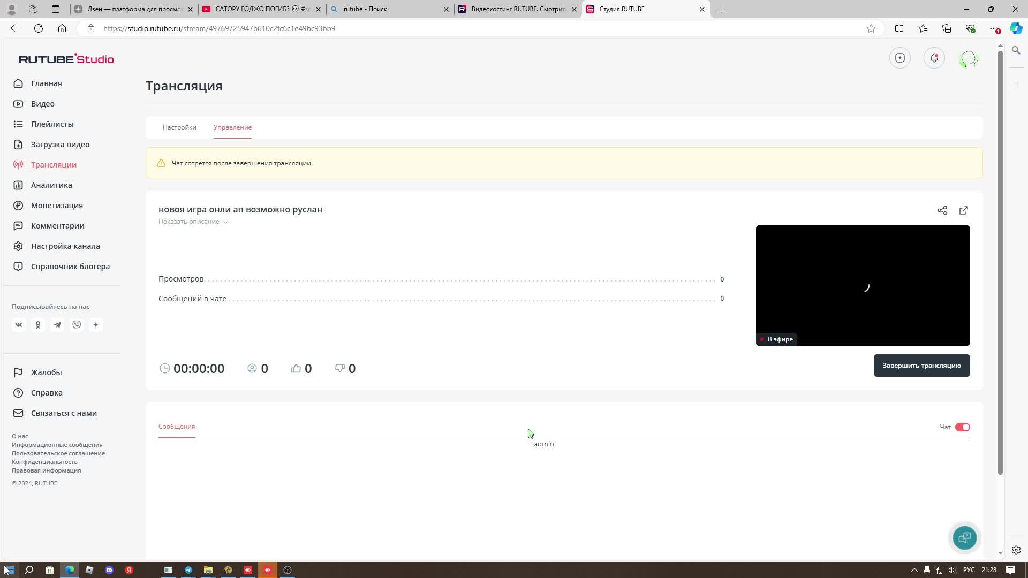The height and width of the screenshot is (578, 1028).
Task: Click the page vertical scrollbar
Action: click(x=1000, y=262)
